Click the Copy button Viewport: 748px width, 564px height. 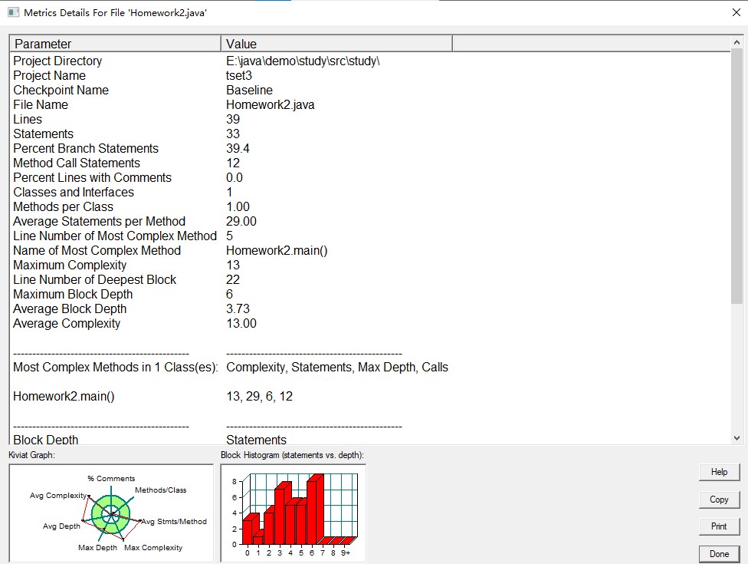point(719,500)
